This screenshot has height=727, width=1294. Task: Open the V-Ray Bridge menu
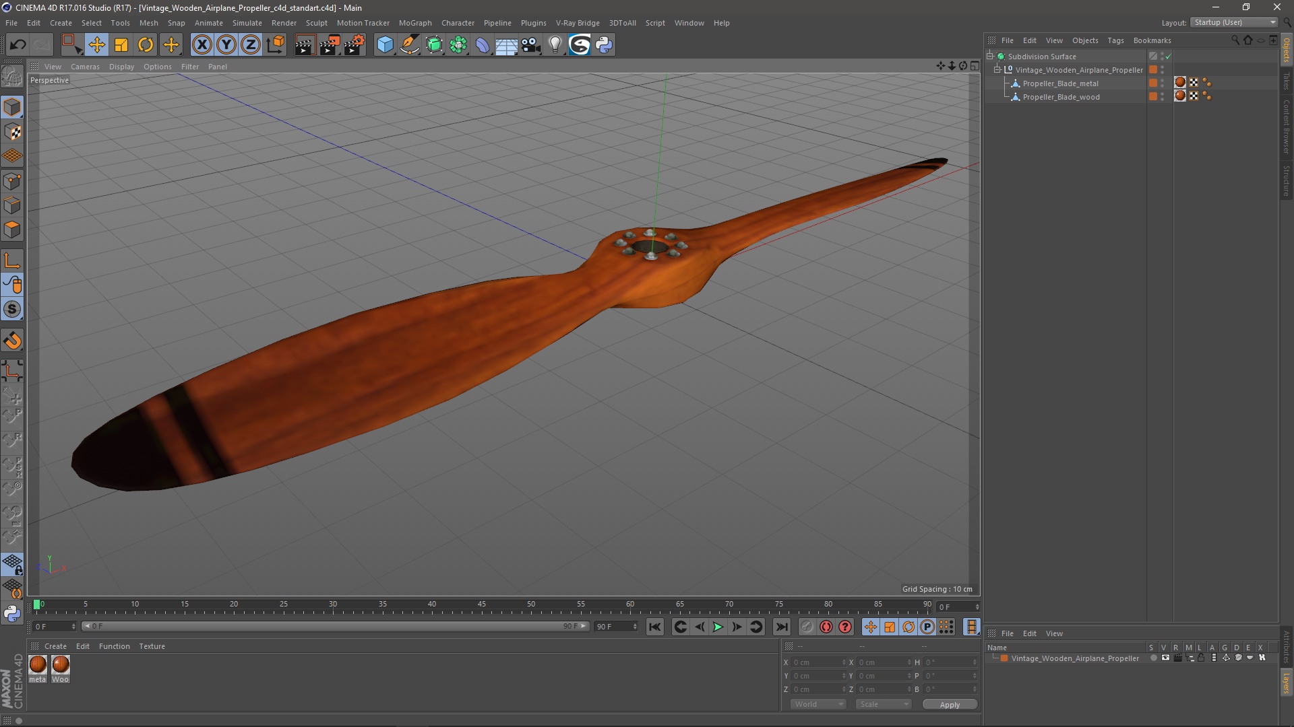pos(578,23)
